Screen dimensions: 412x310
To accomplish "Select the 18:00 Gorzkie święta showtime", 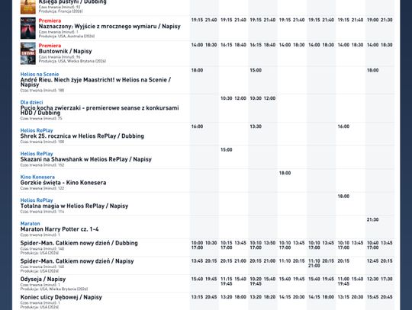I will click(285, 173).
